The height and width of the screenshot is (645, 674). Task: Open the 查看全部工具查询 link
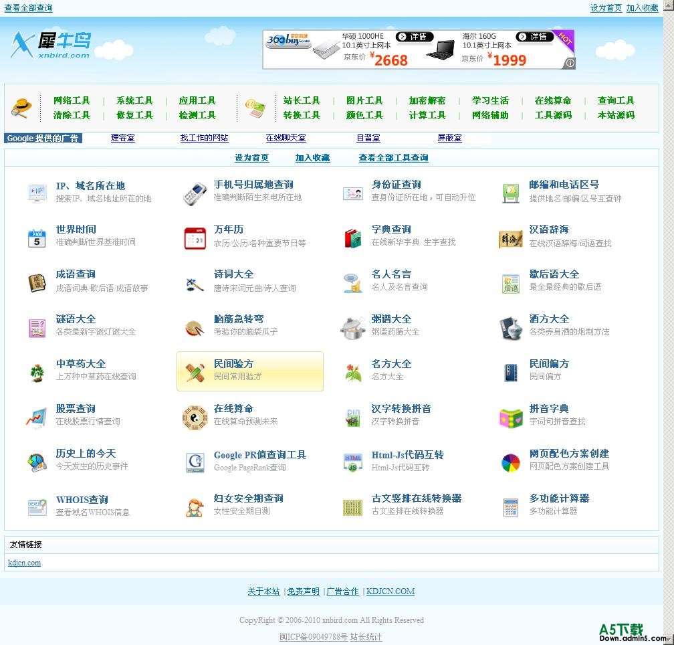click(393, 158)
